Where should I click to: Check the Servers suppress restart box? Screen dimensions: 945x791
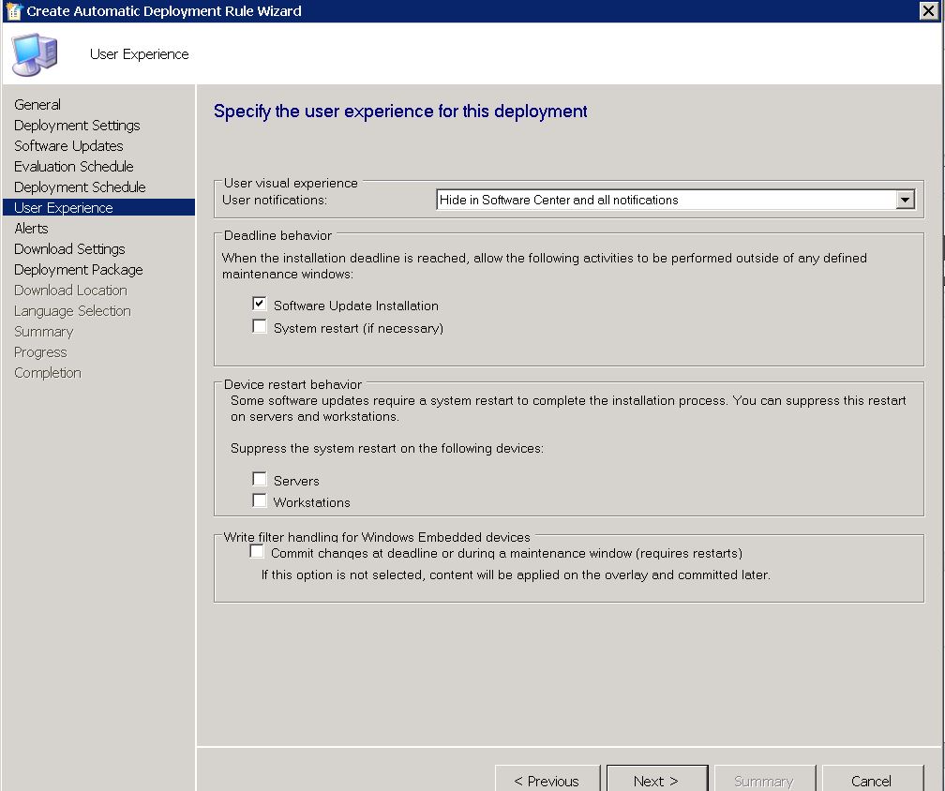[259, 479]
